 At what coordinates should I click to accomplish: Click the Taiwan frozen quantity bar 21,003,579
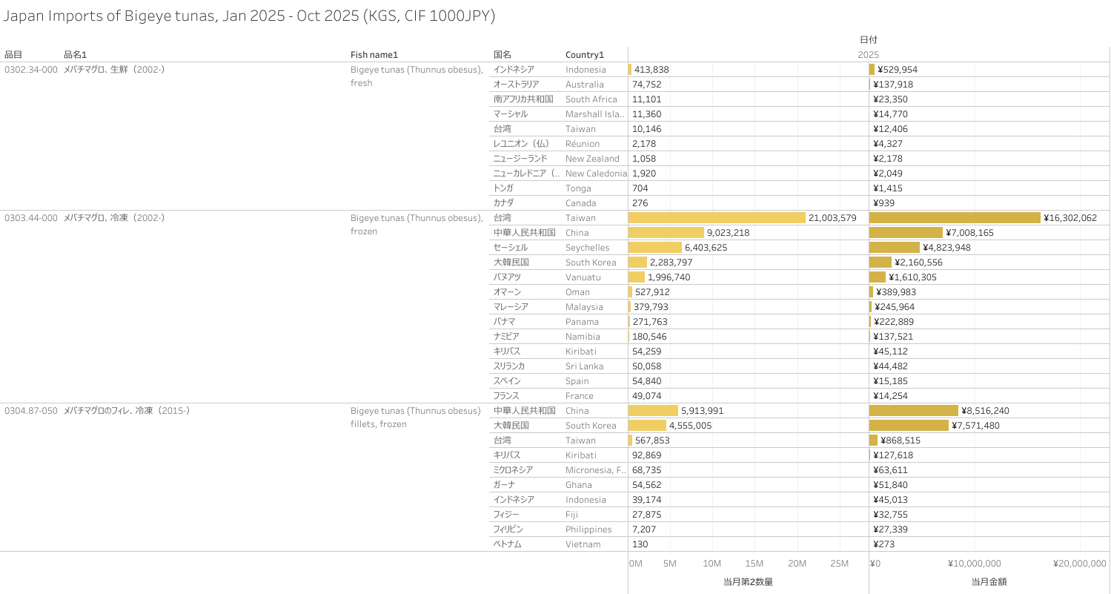pos(716,218)
